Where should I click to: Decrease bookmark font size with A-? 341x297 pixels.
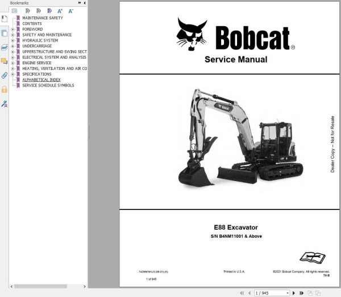coord(70,11)
